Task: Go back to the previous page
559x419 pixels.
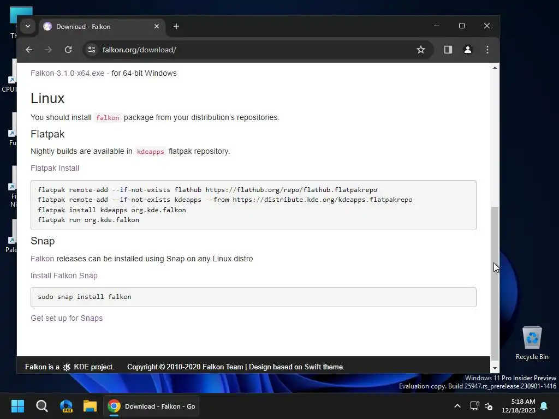Action: pos(29,50)
